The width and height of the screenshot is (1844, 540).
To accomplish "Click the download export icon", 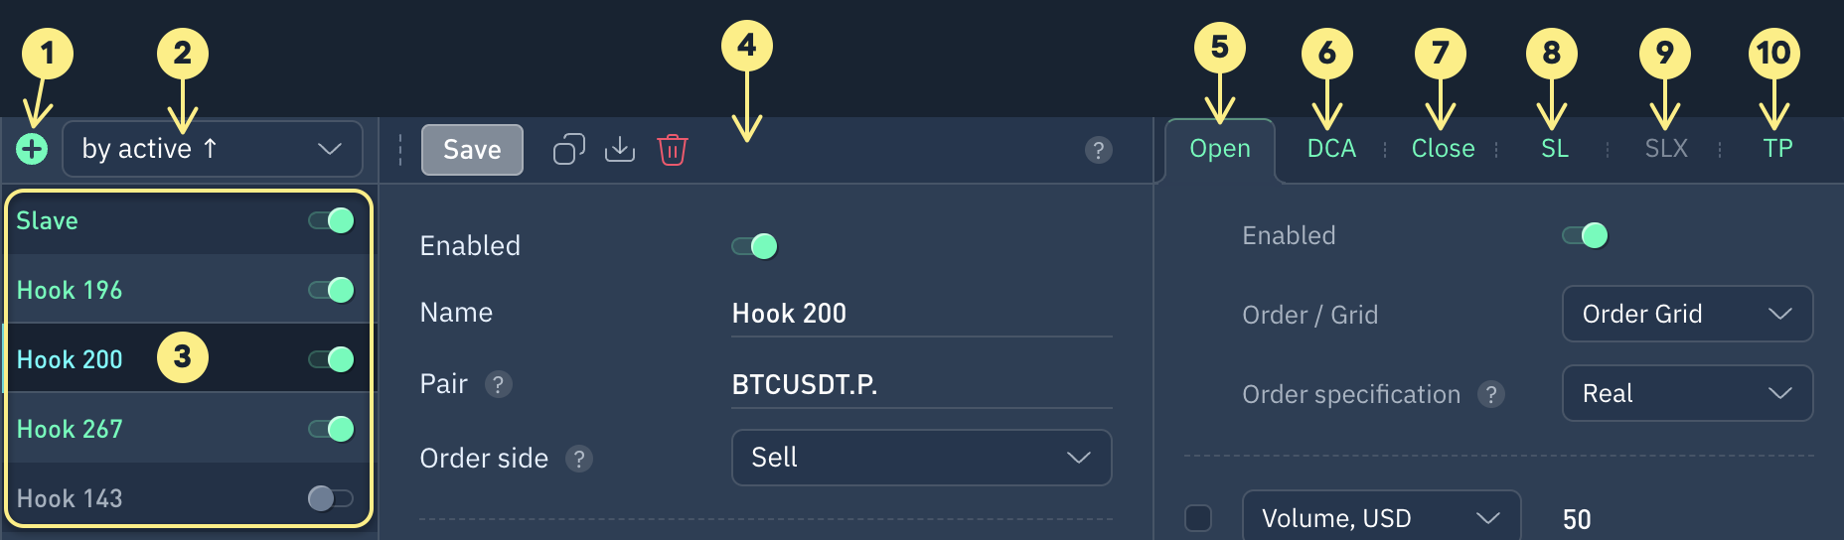I will click(620, 149).
